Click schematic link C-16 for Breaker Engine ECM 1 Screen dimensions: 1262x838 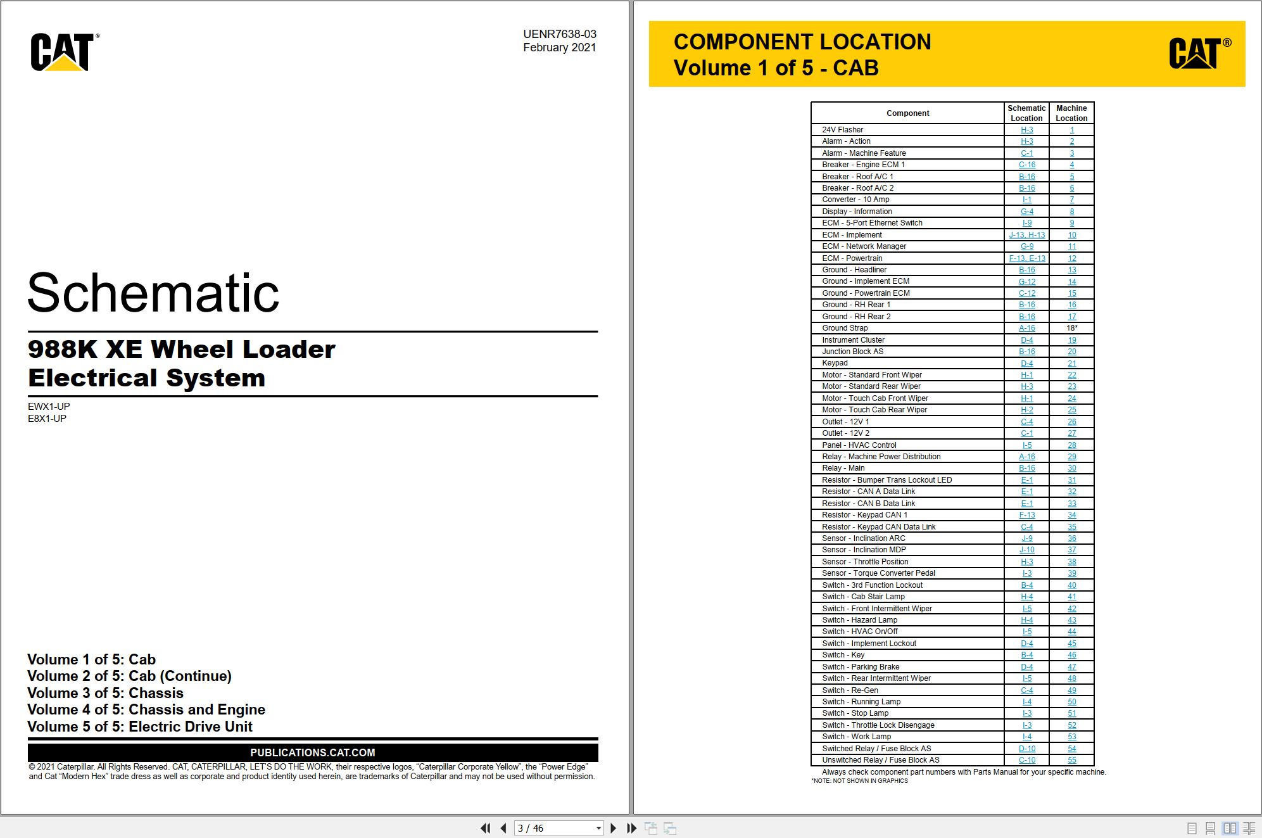click(x=1026, y=165)
